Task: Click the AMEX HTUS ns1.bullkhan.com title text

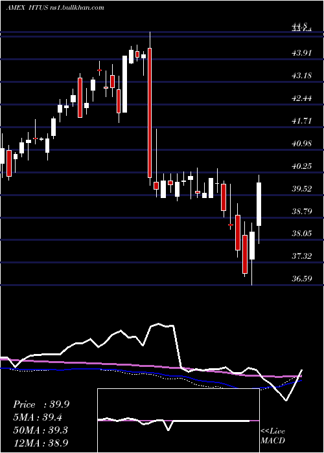Action: (55, 8)
